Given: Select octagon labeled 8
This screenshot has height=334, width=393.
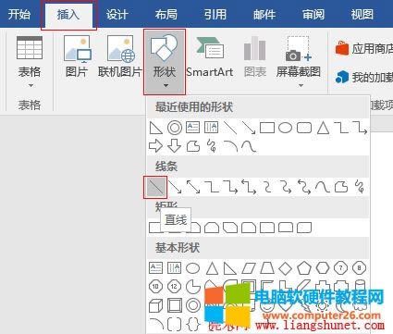Looking at the screenshot, I should 360,268.
